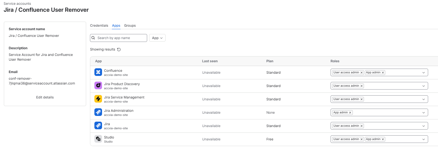Screen dimensions: 438x148
Task: Click the description text in details panel
Action: [x=41, y=57]
